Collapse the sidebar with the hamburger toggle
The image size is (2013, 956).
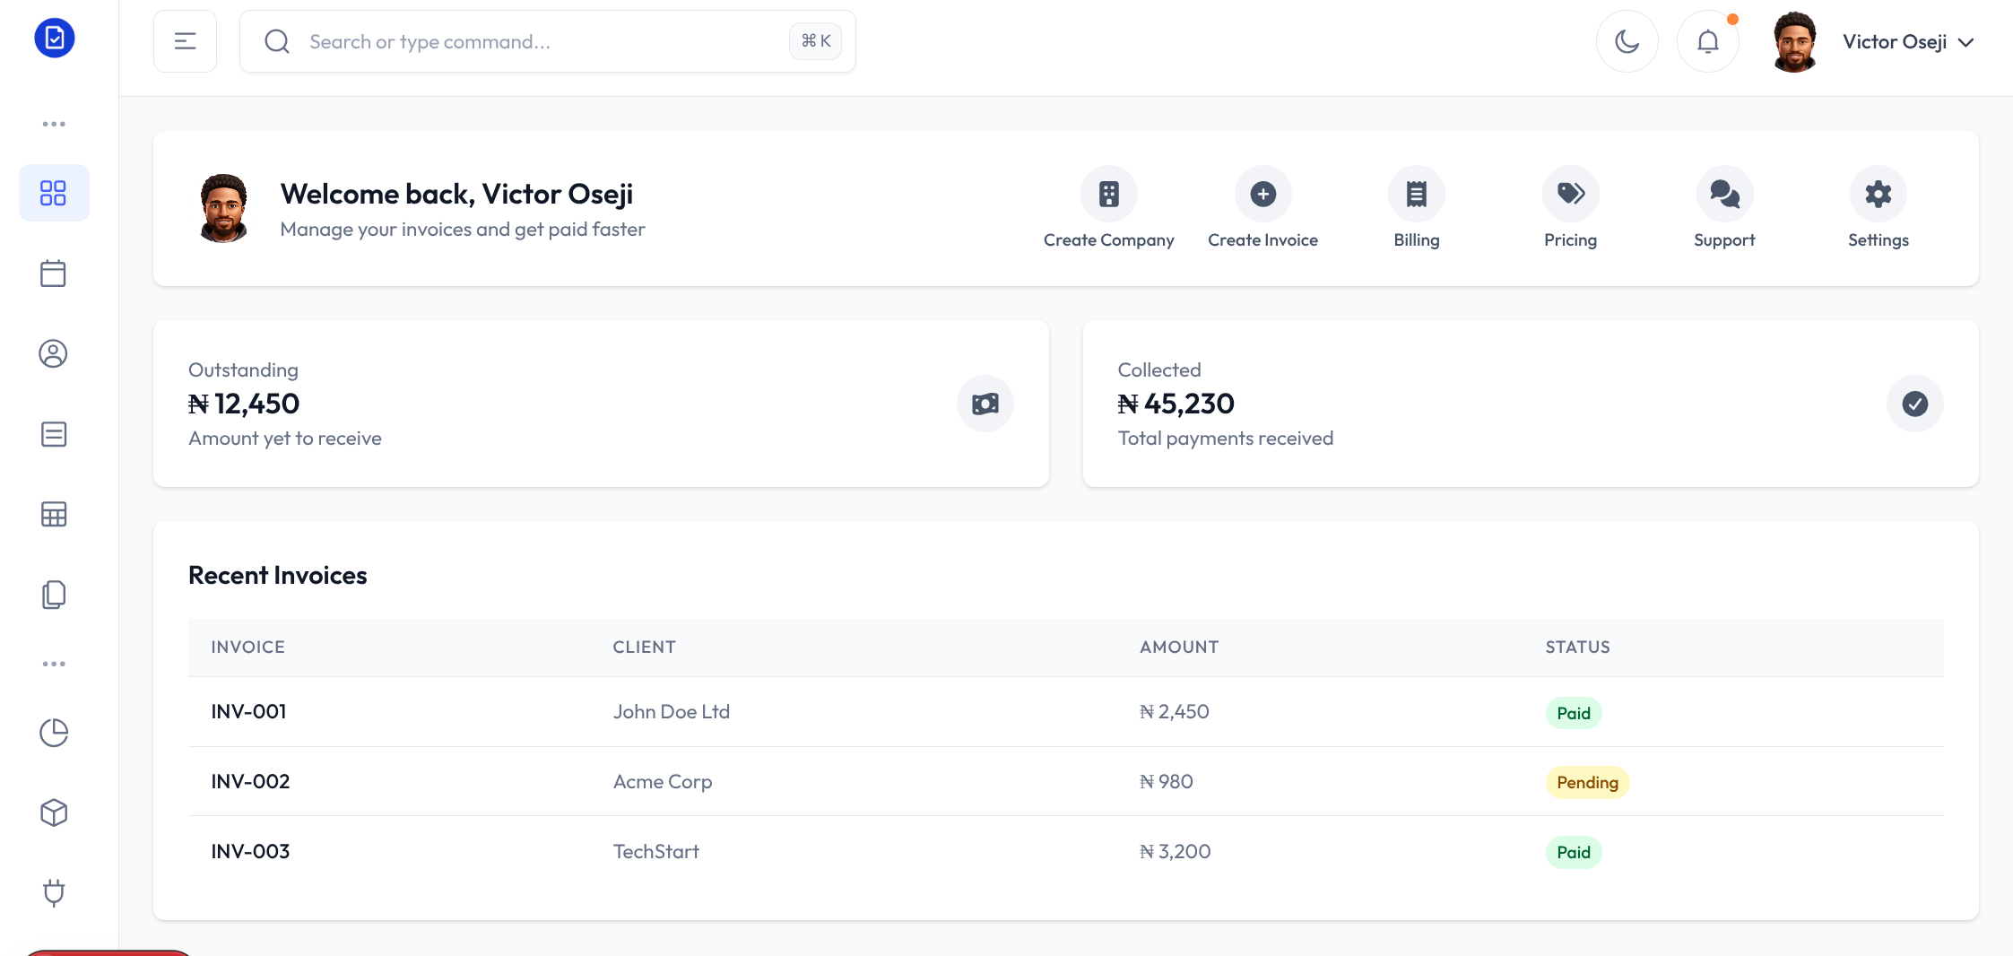click(x=185, y=40)
